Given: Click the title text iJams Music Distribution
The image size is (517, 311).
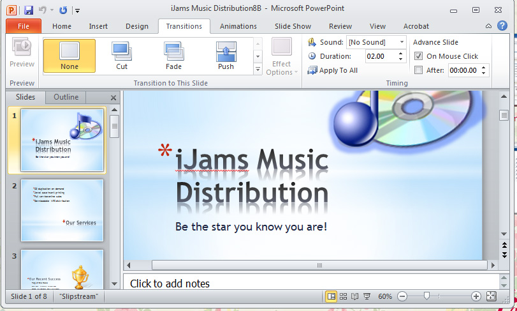Looking at the screenshot, I should pyautogui.click(x=252, y=176).
